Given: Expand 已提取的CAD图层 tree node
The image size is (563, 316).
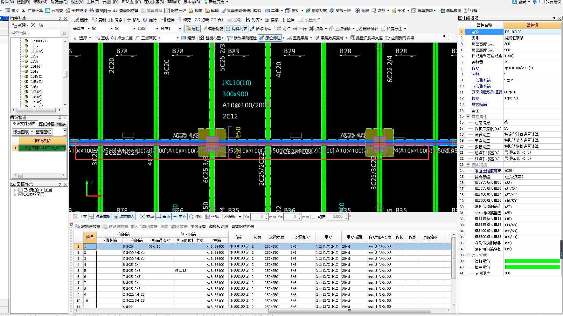Looking at the screenshot, I should [x=15, y=190].
